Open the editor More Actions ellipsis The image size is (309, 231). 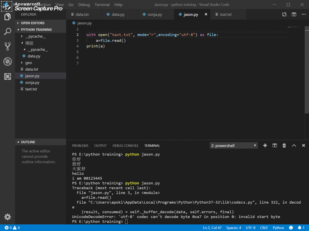(x=304, y=14)
